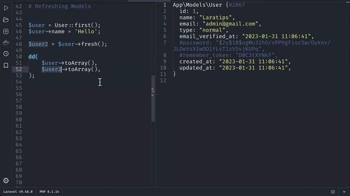Click the '#remember_token' output line
The width and height of the screenshot is (350, 196).
pos(229,55)
